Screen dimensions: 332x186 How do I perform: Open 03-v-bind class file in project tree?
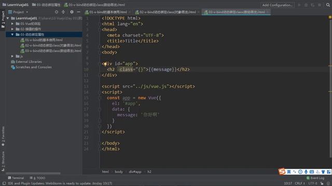[51, 51]
